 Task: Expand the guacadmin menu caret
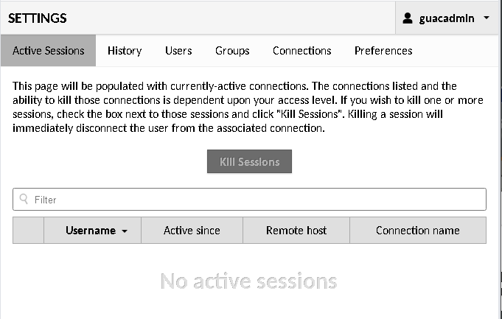coord(487,18)
